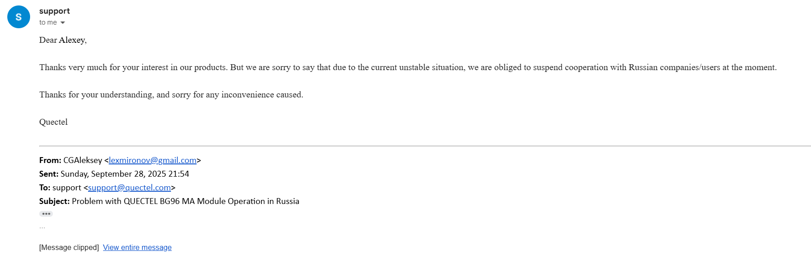The image size is (811, 260).
Task: Click the paragraph about suspending cooperation
Action: coord(407,67)
